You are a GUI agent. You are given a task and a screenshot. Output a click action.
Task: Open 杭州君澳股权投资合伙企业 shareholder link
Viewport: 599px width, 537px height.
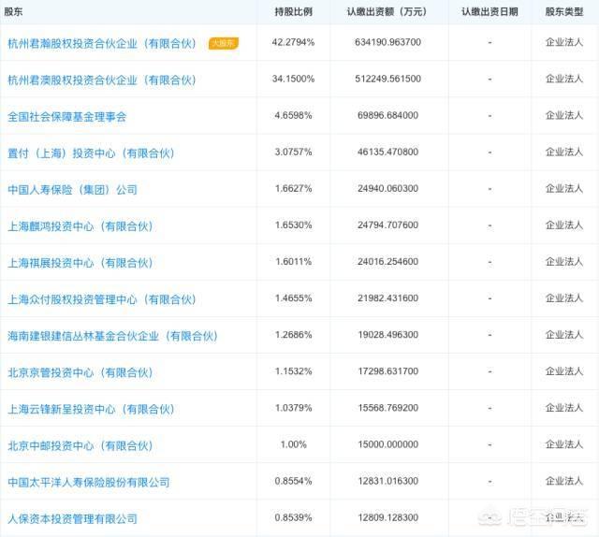102,80
